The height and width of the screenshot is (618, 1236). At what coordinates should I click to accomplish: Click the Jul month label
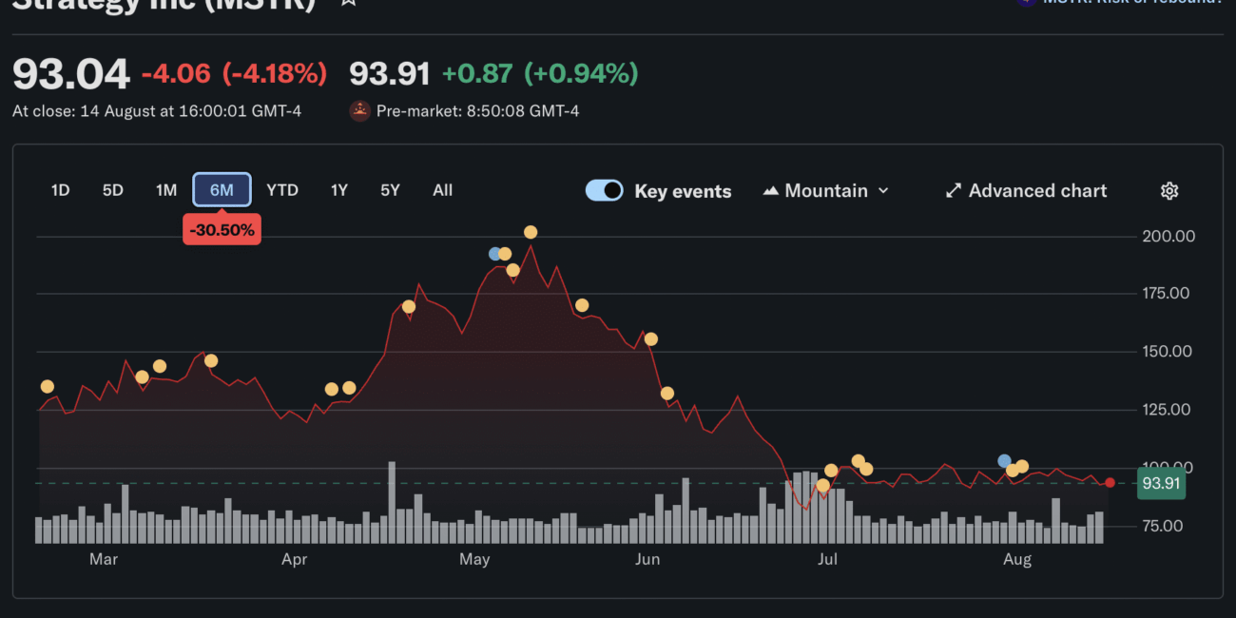(x=827, y=559)
